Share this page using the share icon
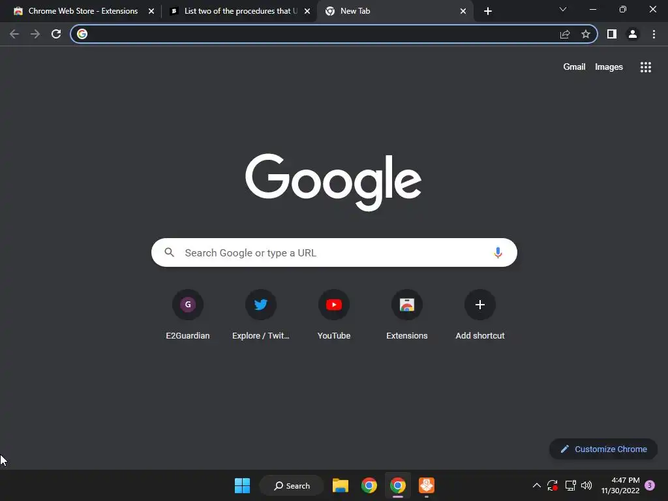 [565, 34]
